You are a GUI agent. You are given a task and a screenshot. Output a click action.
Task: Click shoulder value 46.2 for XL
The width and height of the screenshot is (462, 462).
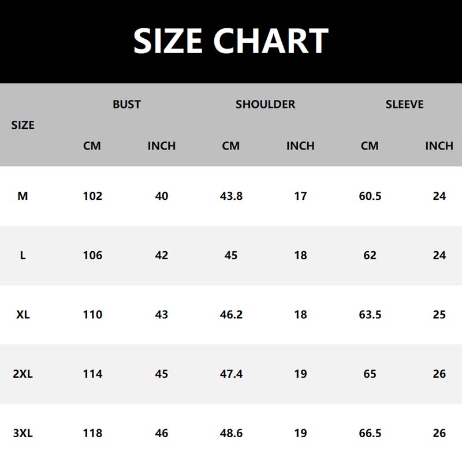(x=231, y=315)
